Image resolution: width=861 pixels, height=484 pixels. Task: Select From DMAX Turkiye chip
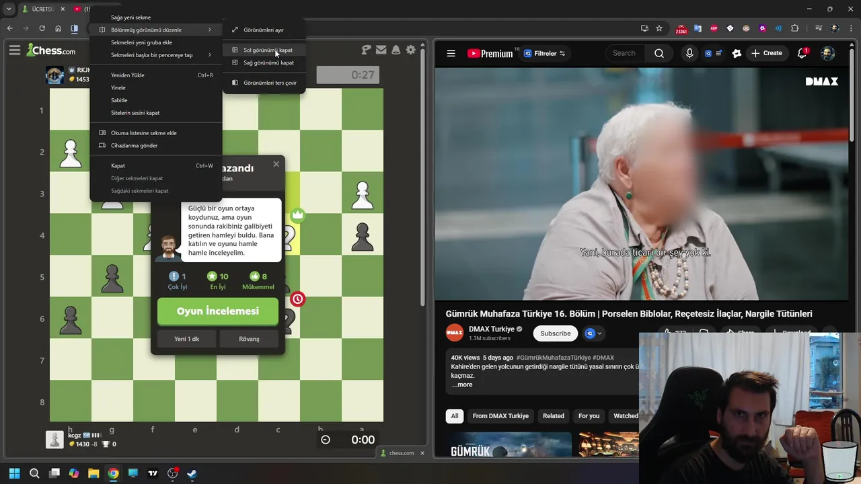500,416
